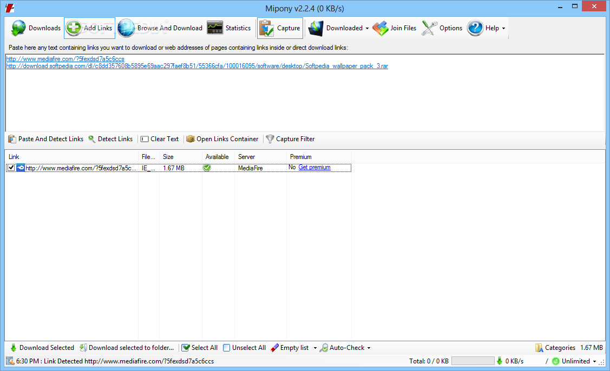Open the Statistics monitor icon

click(215, 28)
